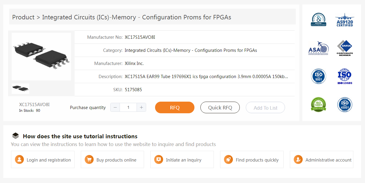
Task: Open Login and registration tutorial
Action: point(43,160)
